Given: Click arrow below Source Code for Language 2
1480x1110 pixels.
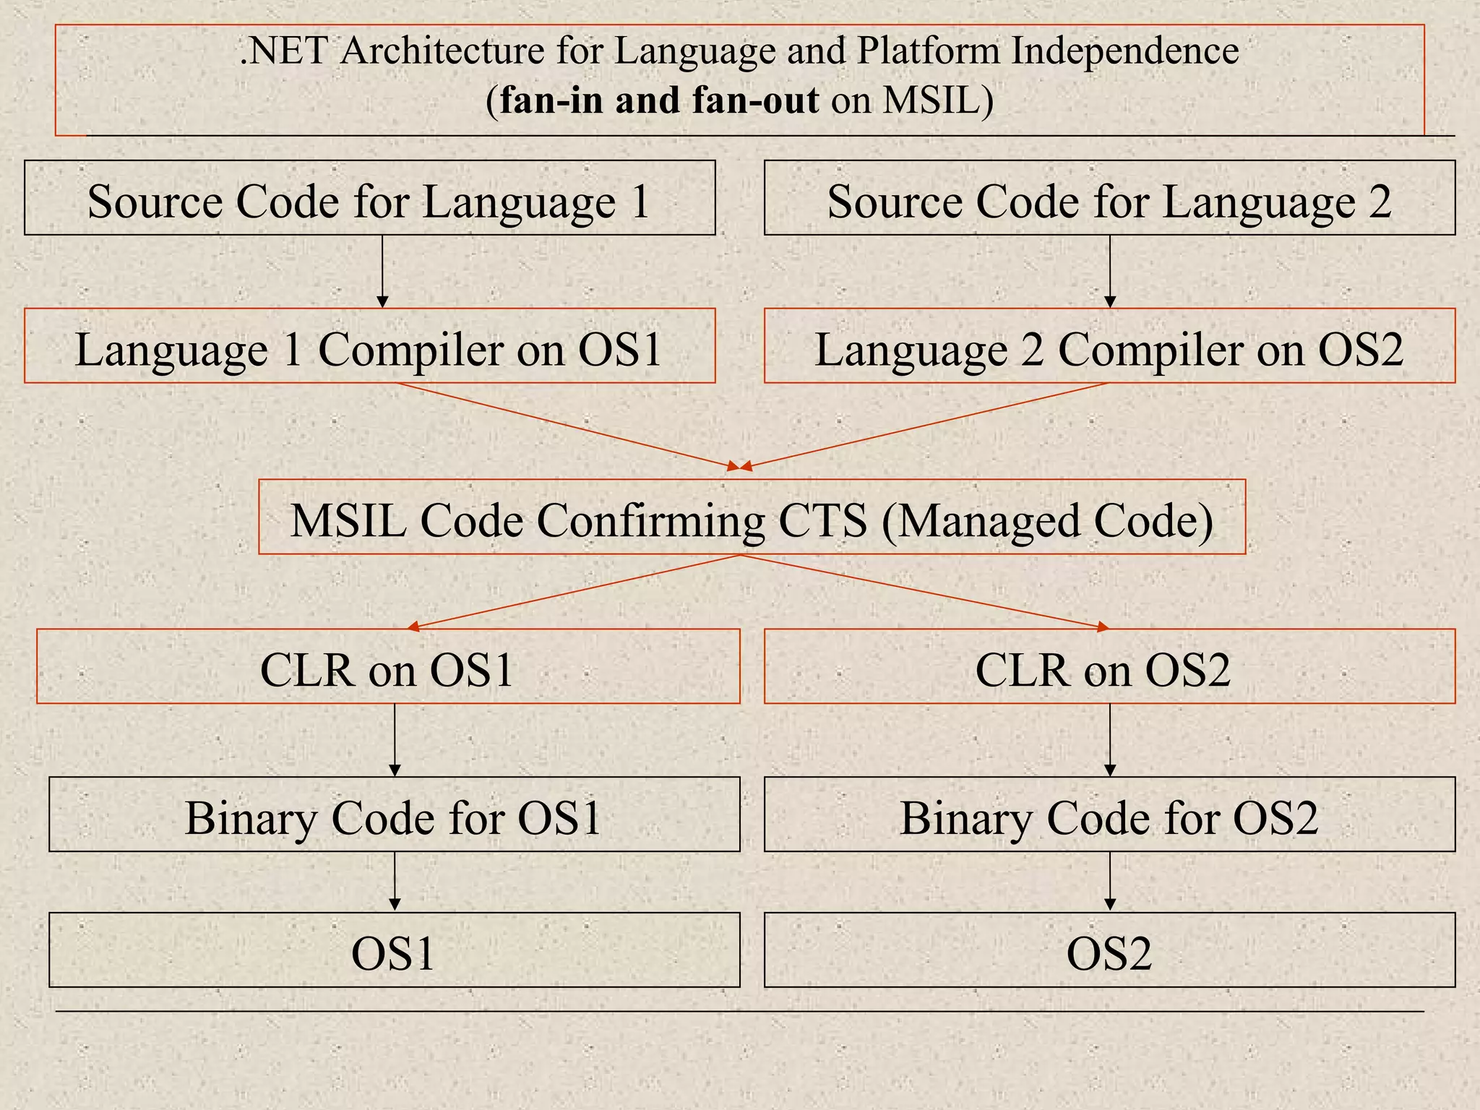Looking at the screenshot, I should [x=1110, y=271].
